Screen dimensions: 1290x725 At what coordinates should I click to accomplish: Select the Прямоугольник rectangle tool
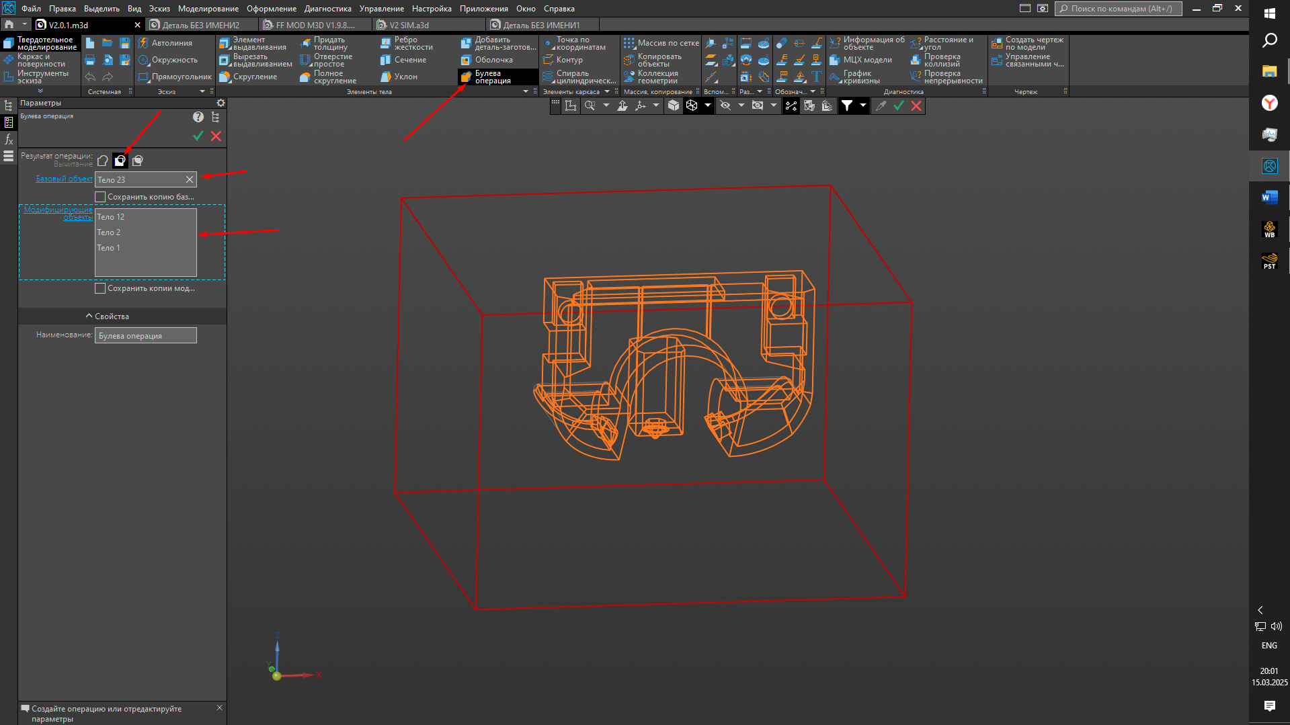coord(175,77)
